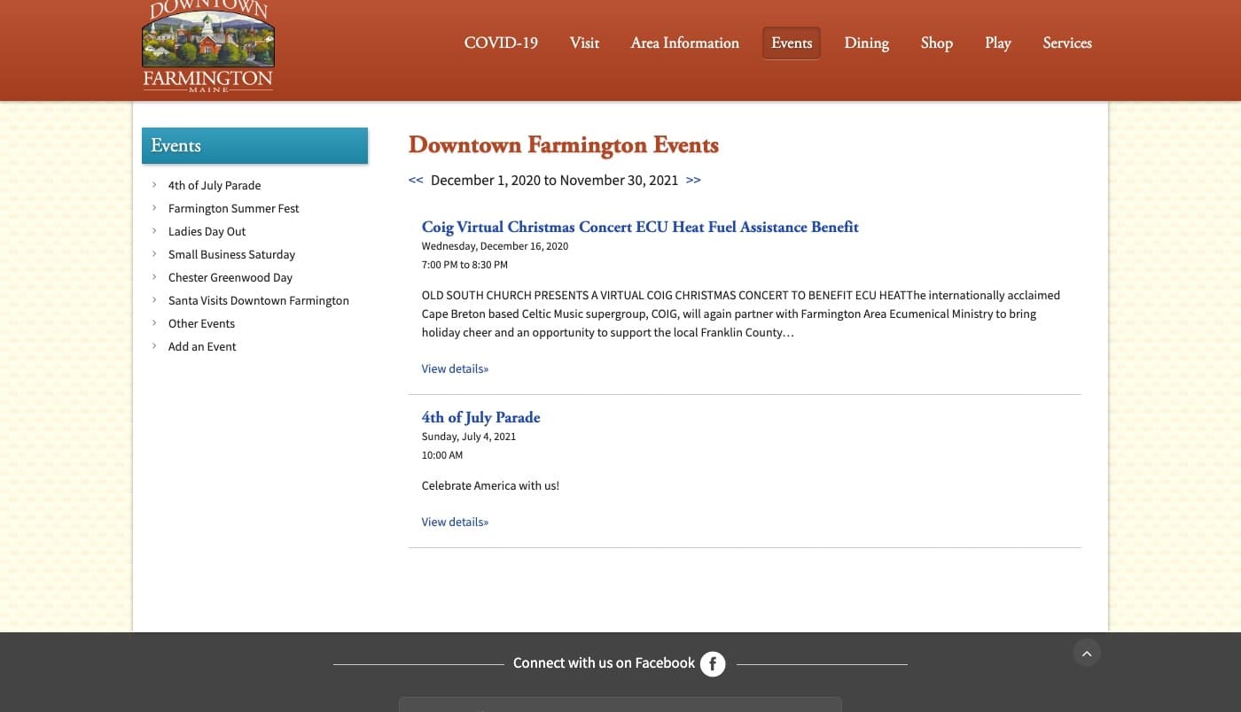Click View details for the Christmas Concert

click(x=455, y=368)
